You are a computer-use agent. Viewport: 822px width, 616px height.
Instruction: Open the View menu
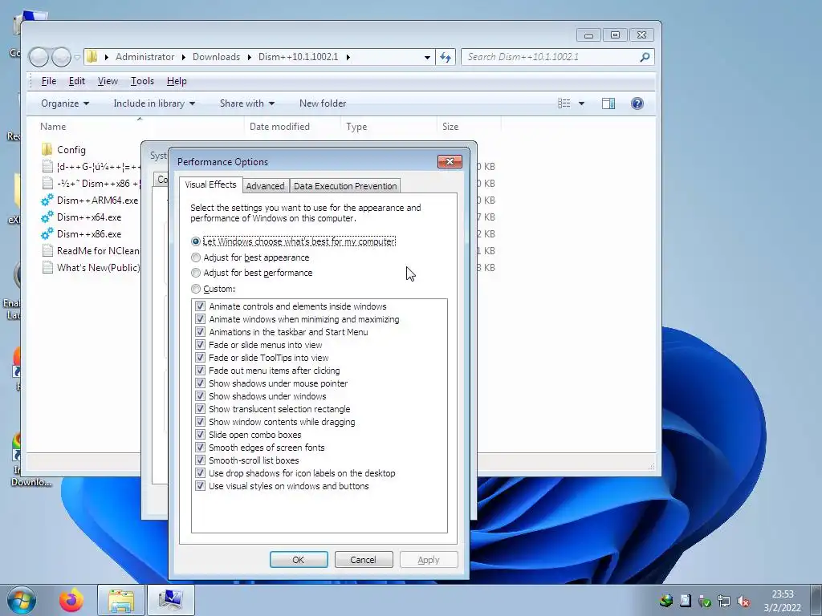(108, 81)
